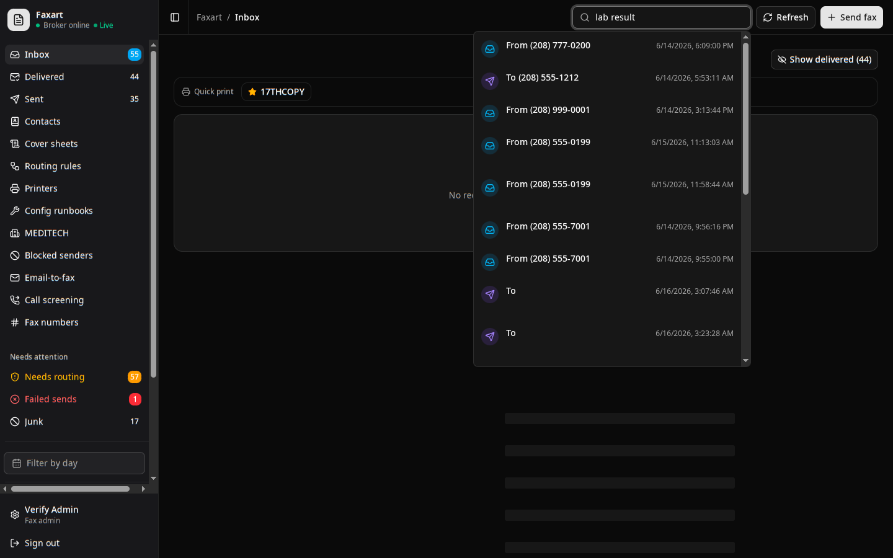Click the Send fax button
Screen dimensions: 893x558
[851, 17]
